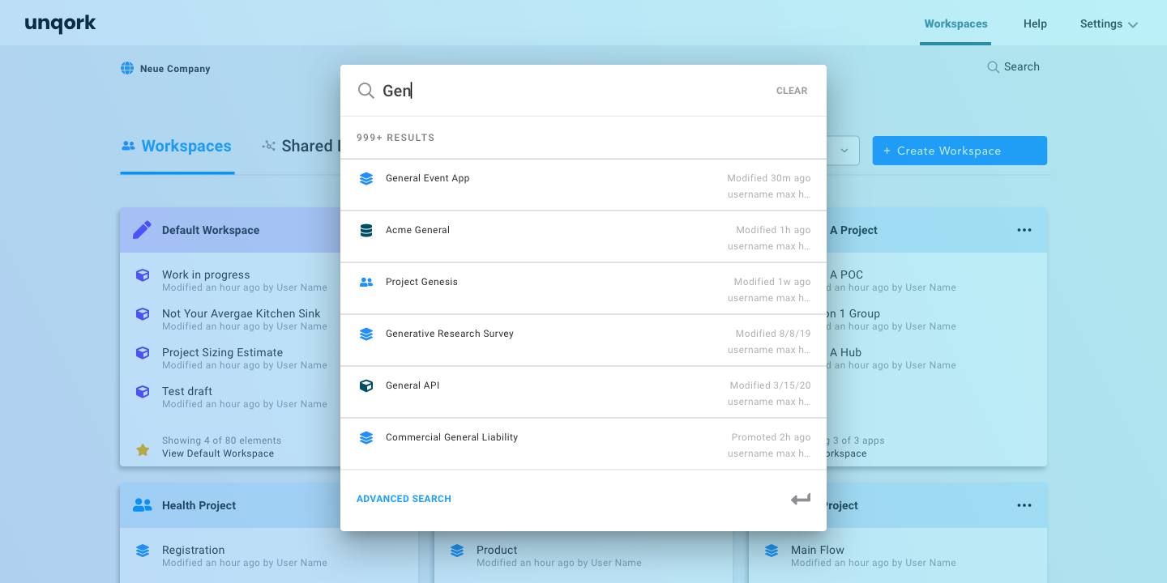This screenshot has width=1167, height=583.
Task: Open the sort dropdown beside Create Workspace
Action: click(844, 151)
